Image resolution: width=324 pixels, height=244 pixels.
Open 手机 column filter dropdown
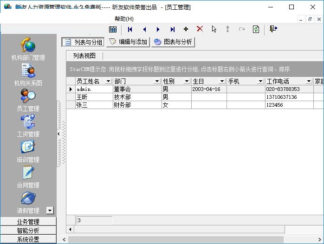click(x=260, y=81)
